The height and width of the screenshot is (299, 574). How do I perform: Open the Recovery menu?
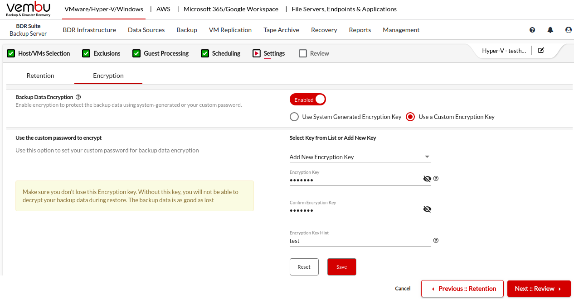(324, 30)
